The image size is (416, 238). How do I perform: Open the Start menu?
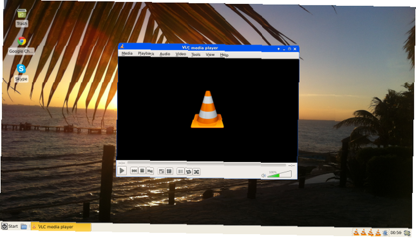click(x=10, y=226)
